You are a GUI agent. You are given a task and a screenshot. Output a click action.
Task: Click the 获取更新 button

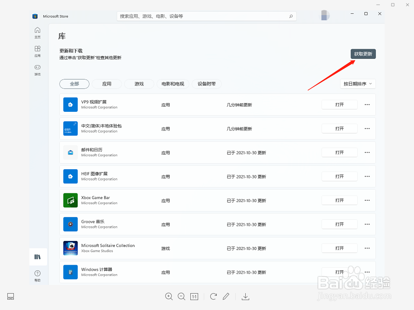click(x=363, y=54)
